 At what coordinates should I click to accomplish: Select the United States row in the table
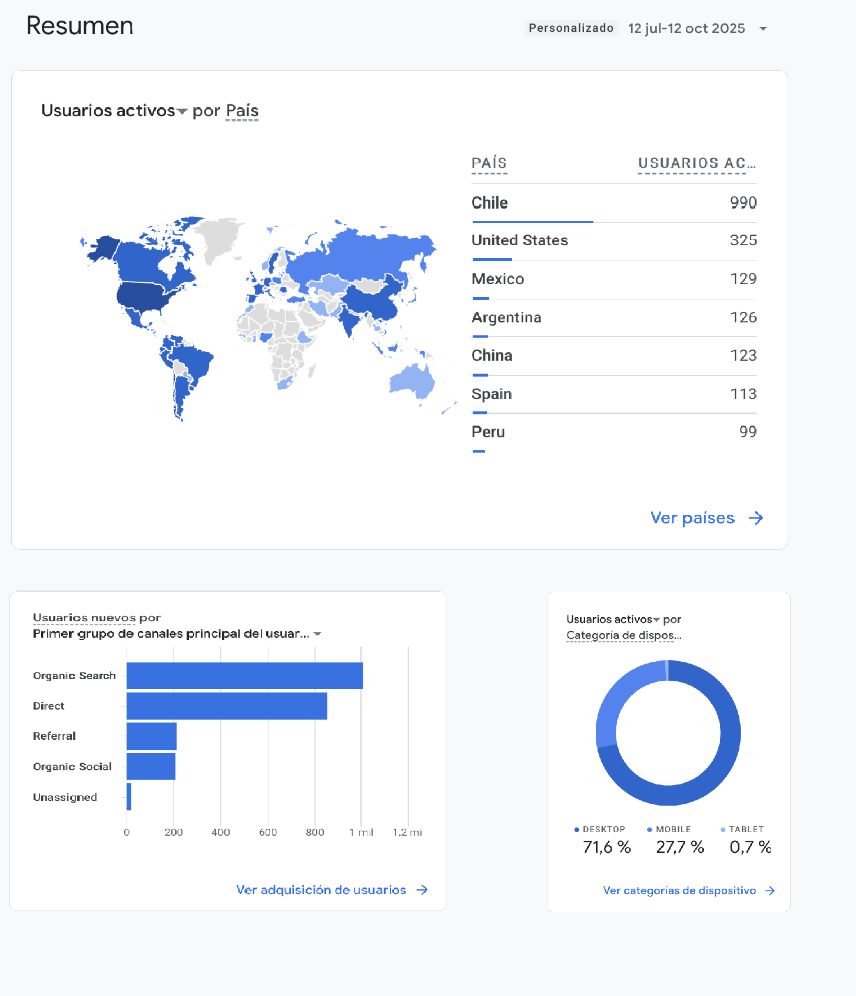(613, 240)
